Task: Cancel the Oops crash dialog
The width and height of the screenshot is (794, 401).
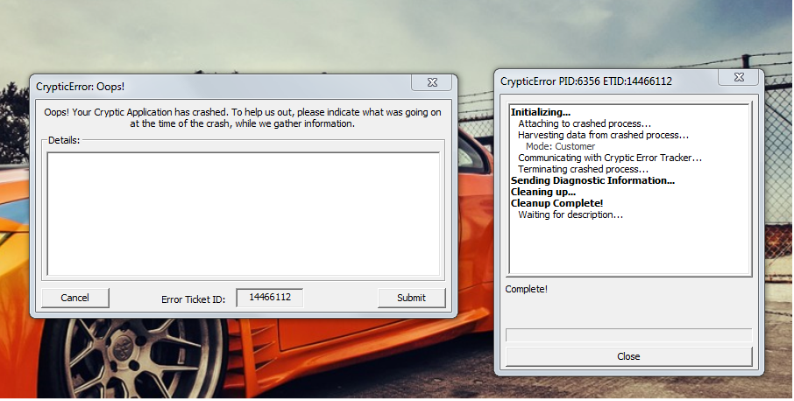Action: coord(75,298)
